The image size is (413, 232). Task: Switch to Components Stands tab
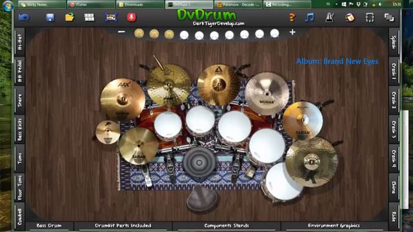227,226
